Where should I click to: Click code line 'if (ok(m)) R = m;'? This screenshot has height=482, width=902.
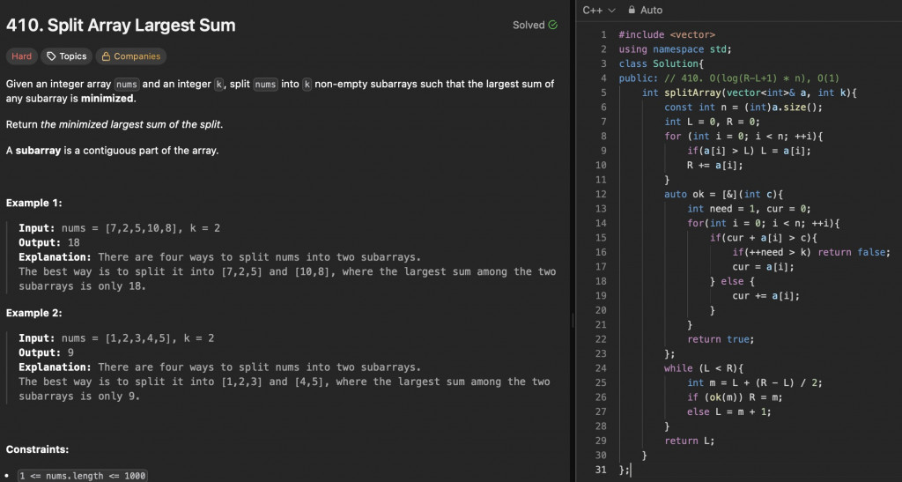pyautogui.click(x=735, y=397)
